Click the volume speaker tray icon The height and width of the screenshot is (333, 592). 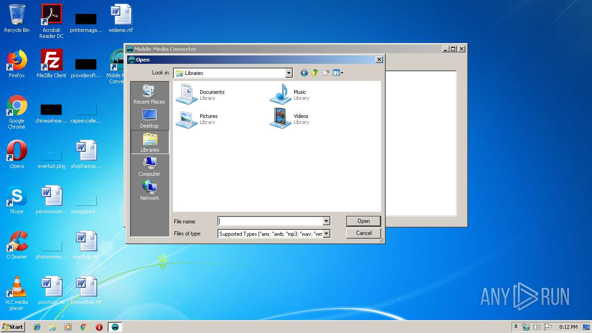tap(537, 327)
